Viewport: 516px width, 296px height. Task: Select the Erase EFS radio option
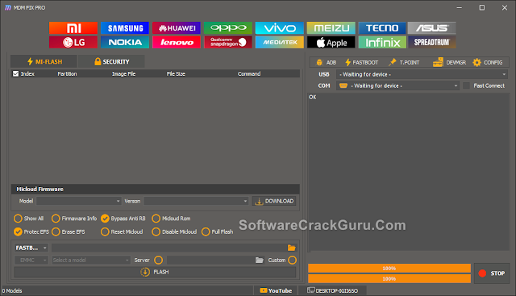pyautogui.click(x=69, y=231)
